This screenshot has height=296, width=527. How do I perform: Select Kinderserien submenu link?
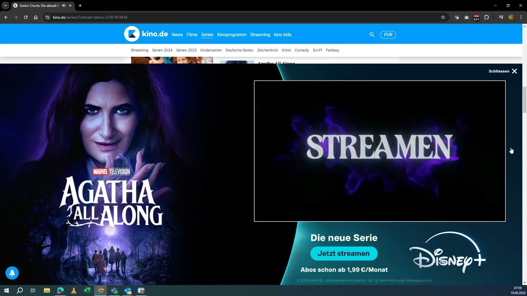[x=211, y=50]
